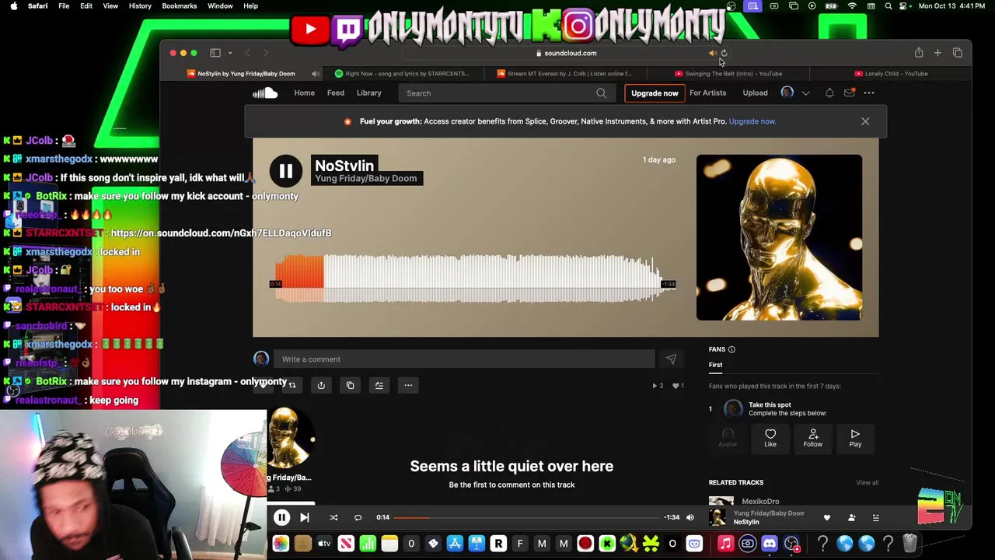This screenshot has width=995, height=560.
Task: Toggle repeat in the player bar
Action: point(358,517)
